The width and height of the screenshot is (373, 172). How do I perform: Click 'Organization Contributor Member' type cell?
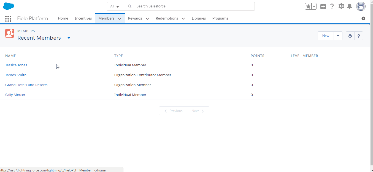[143, 75]
